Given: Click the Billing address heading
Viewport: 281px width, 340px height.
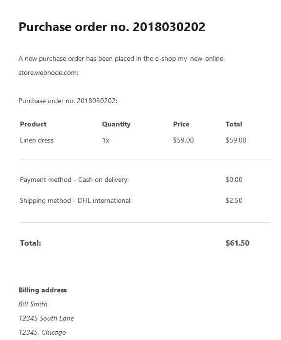Looking at the screenshot, I should tap(43, 290).
